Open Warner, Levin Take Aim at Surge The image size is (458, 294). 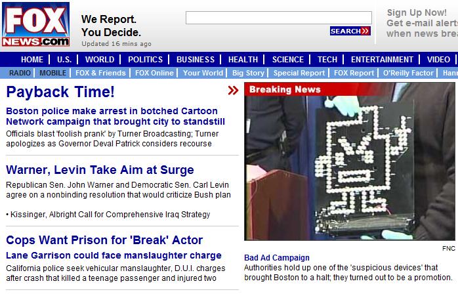pos(100,170)
